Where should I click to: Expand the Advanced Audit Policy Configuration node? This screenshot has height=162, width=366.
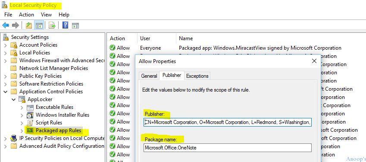pyautogui.click(x=6, y=146)
